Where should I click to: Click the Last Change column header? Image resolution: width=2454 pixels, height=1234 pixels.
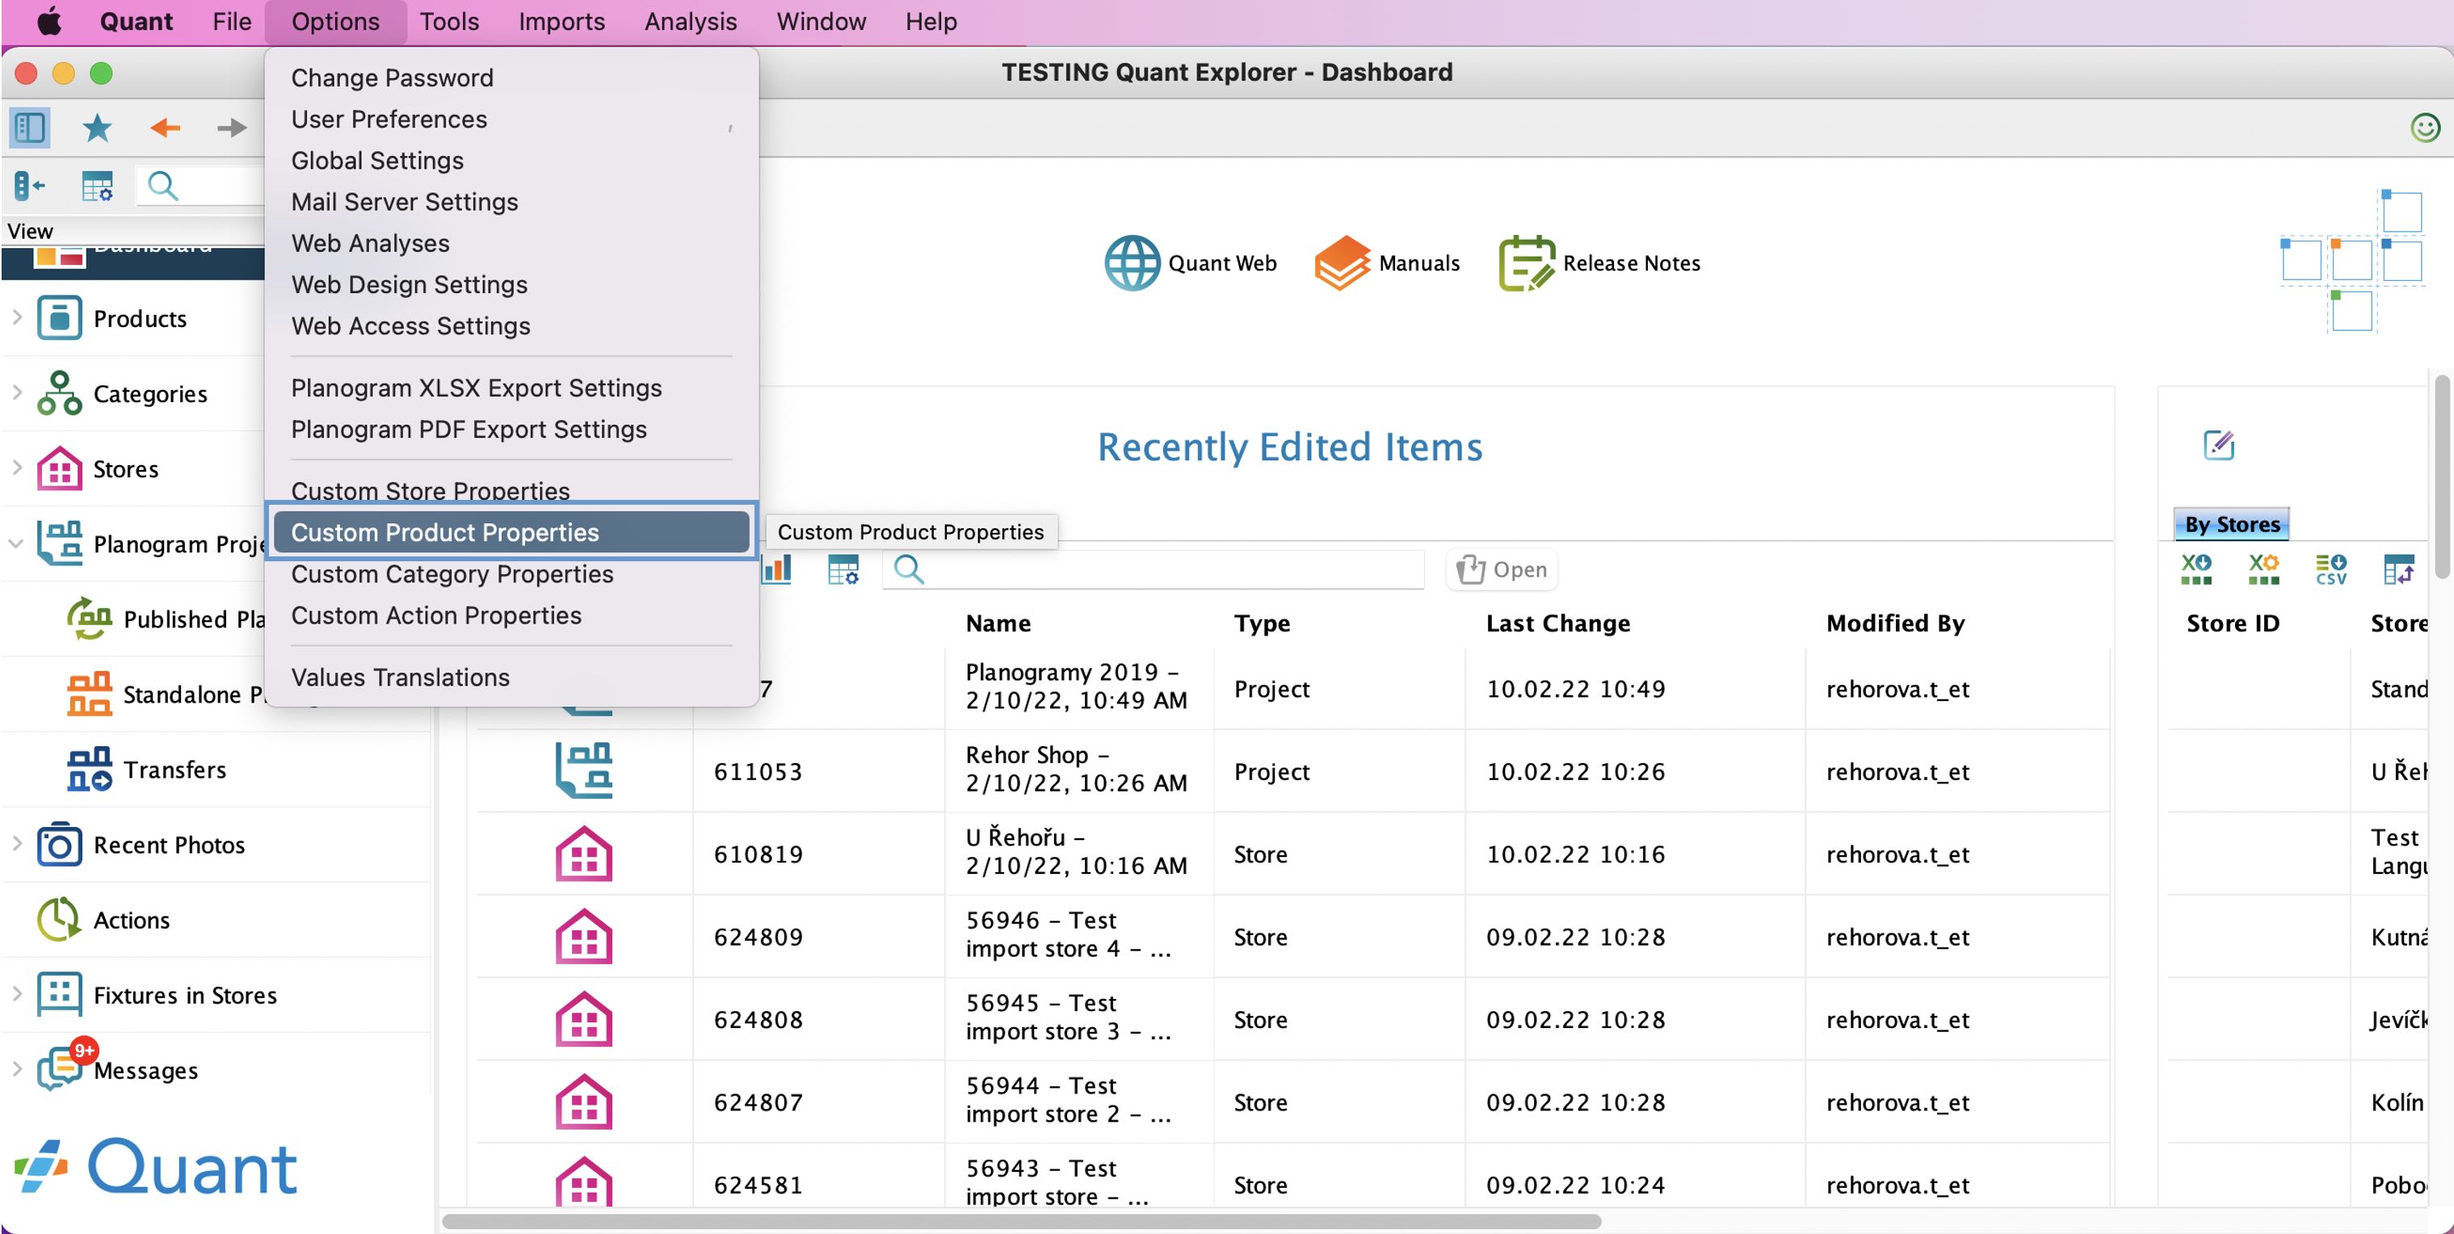coord(1557,623)
